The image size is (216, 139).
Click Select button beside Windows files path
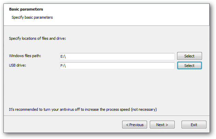[189, 56]
